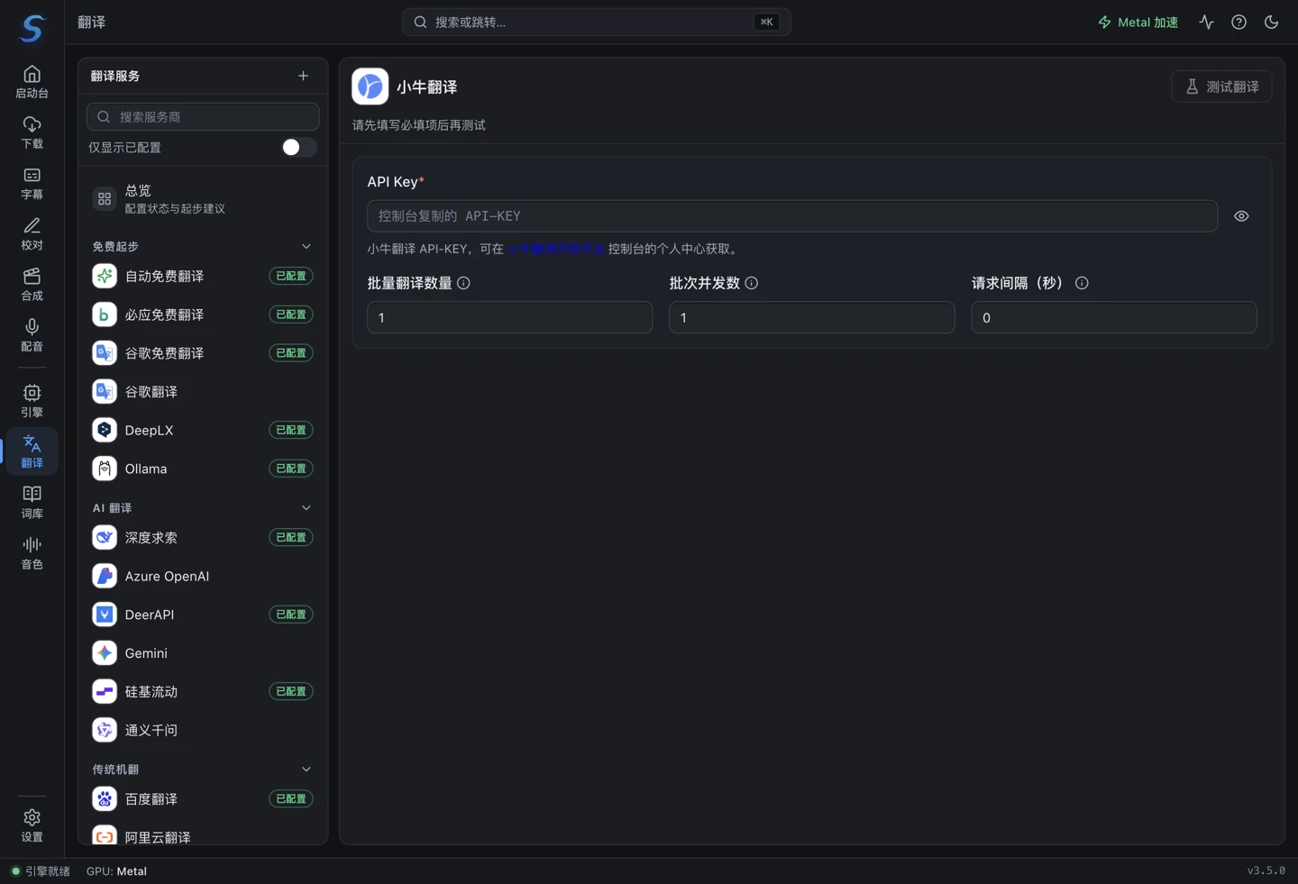Select 通义千问 service
This screenshot has width=1298, height=884.
click(203, 730)
